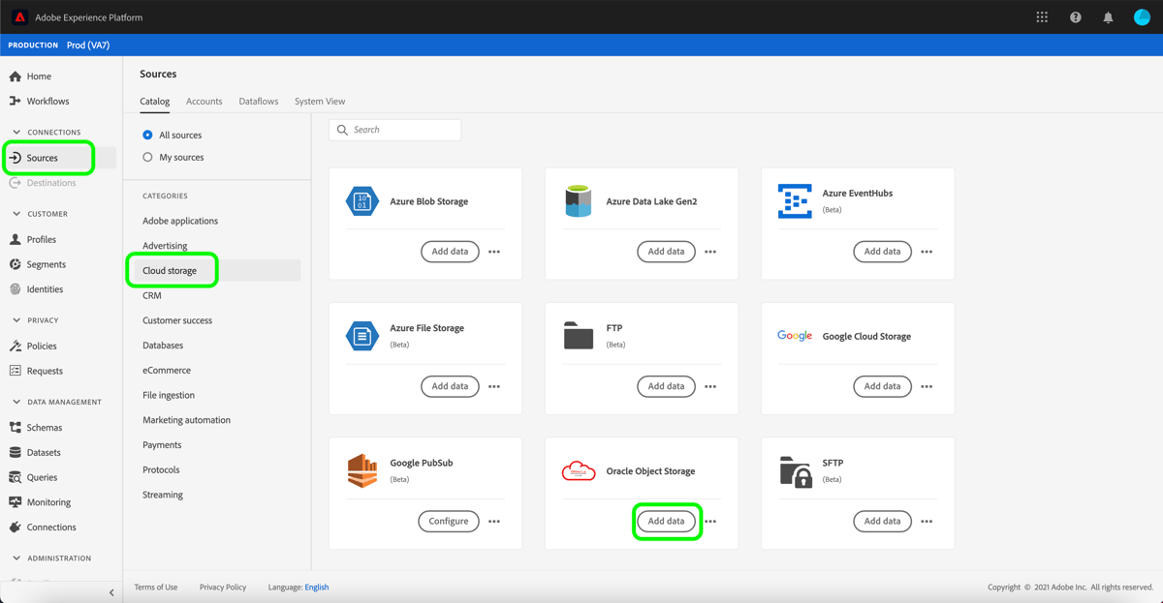The width and height of the screenshot is (1163, 603).
Task: Select the Marketing automation category
Action: pos(187,420)
